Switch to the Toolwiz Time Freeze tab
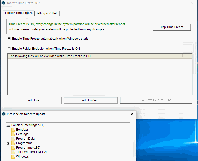 point(19,13)
